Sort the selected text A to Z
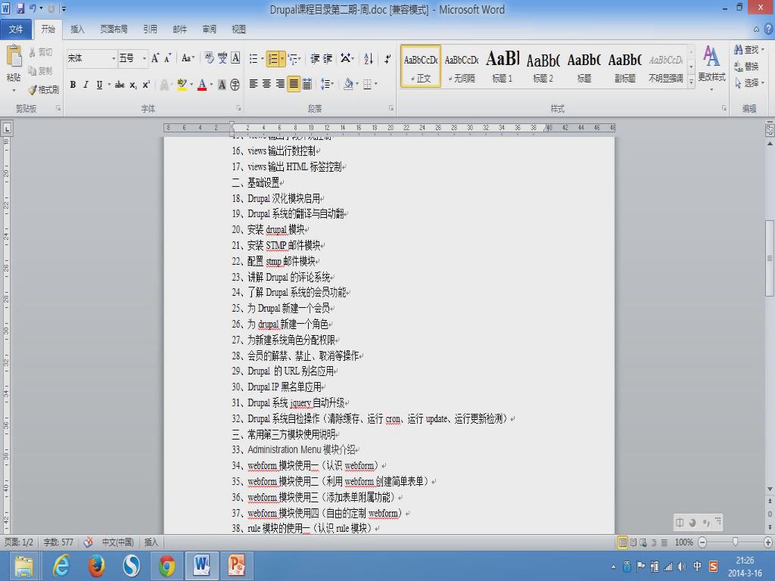The width and height of the screenshot is (775, 581). [369, 59]
